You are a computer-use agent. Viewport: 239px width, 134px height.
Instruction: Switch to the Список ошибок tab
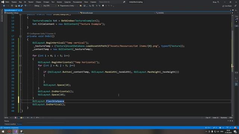[10, 124]
